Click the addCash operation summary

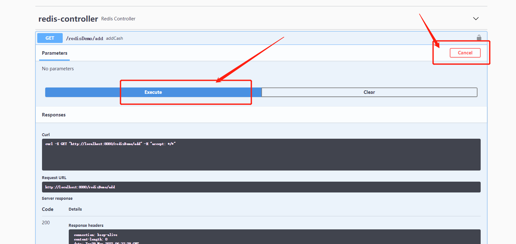[x=115, y=38]
